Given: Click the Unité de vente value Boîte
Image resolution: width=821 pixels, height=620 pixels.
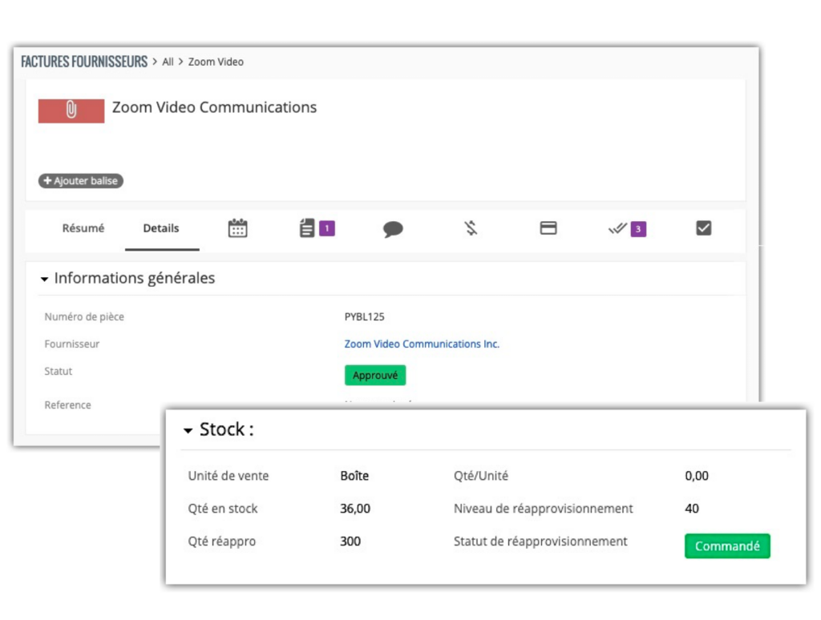Looking at the screenshot, I should point(354,476).
